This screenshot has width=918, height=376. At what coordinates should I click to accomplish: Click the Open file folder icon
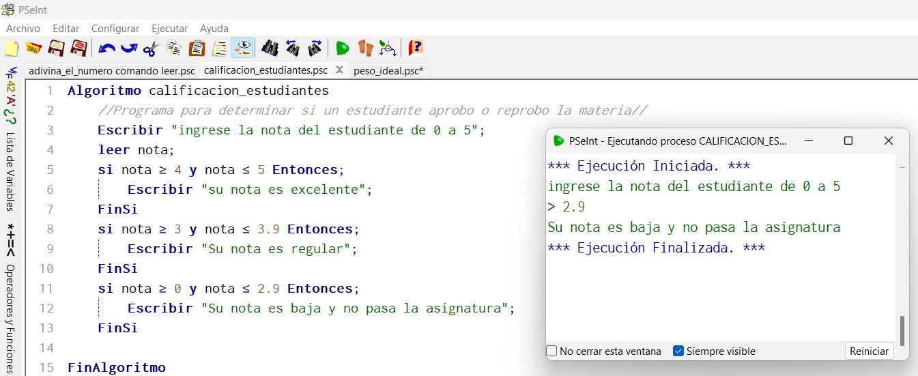point(33,48)
